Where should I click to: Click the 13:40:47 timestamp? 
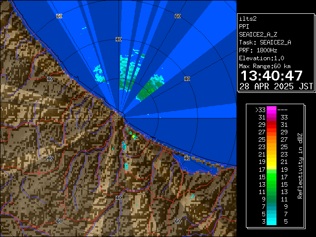pos(272,76)
